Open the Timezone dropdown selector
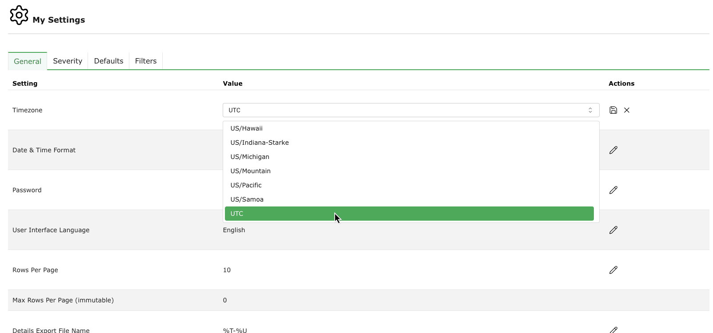Viewport: 713px width, 333px height. coord(411,110)
